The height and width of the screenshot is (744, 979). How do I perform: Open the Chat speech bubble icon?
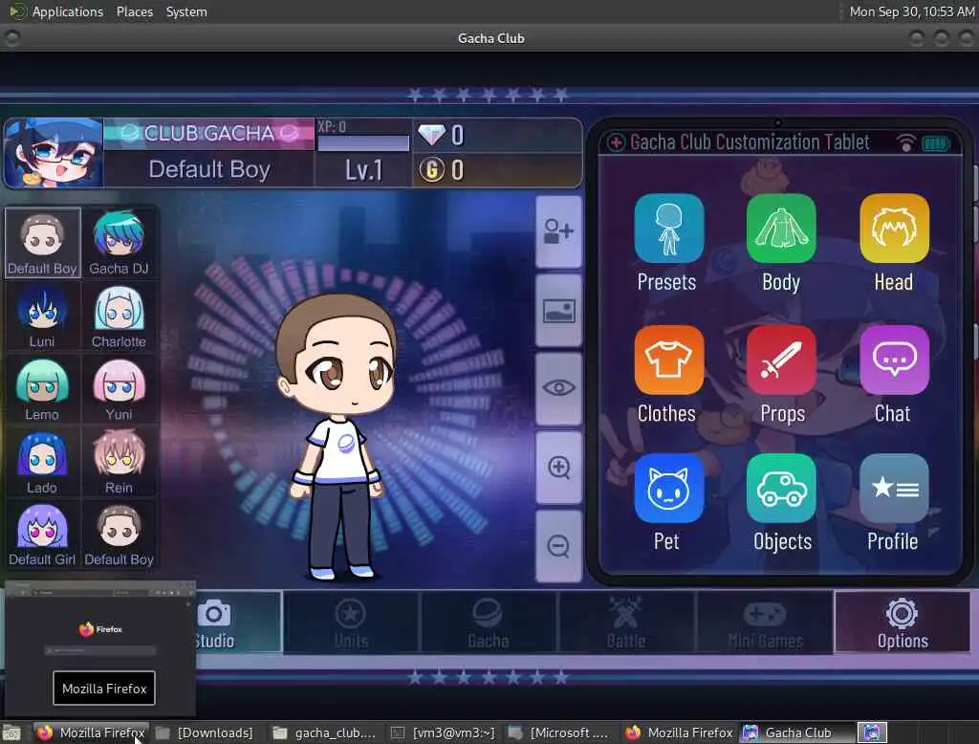click(894, 360)
